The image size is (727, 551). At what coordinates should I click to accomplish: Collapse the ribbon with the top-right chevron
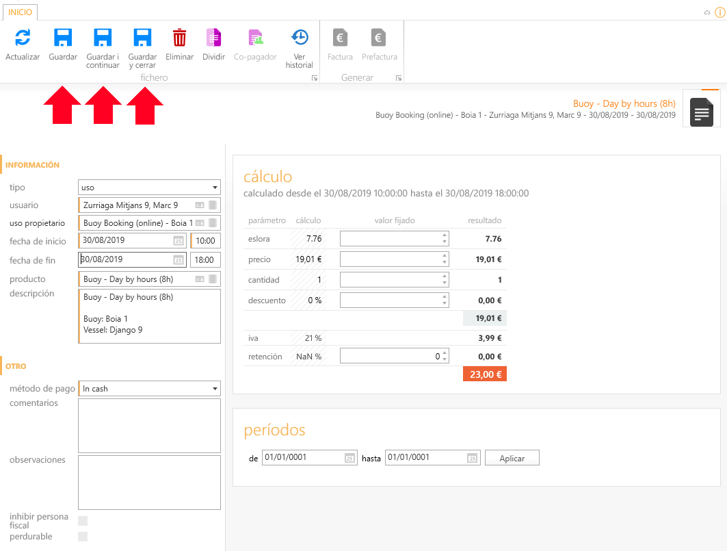pyautogui.click(x=707, y=12)
